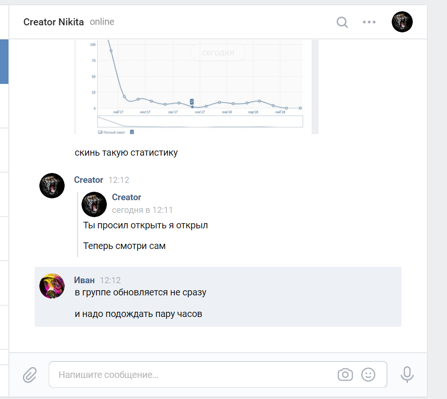Select Иван's highlighted message
This screenshot has height=399, width=447.
click(218, 297)
